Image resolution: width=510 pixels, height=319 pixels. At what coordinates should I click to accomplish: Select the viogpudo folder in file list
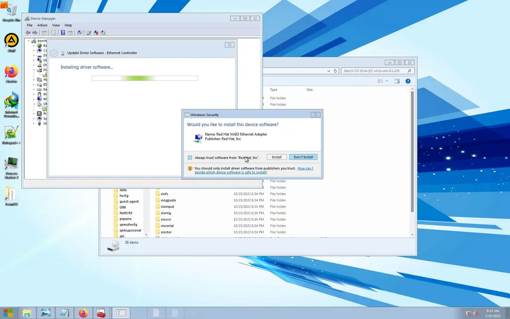(168, 201)
